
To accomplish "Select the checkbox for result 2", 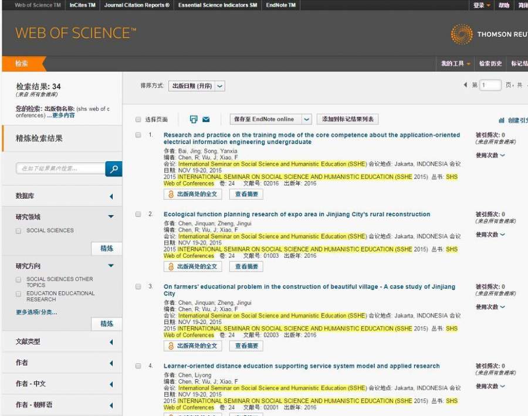I will (x=138, y=214).
